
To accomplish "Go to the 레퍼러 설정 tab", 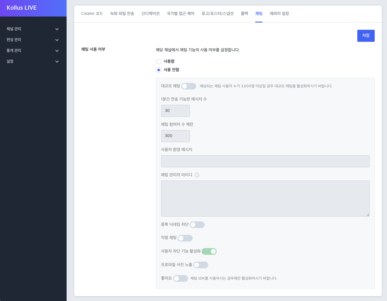I will click(279, 14).
